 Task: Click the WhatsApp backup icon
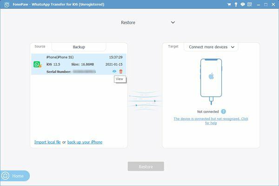(37, 65)
